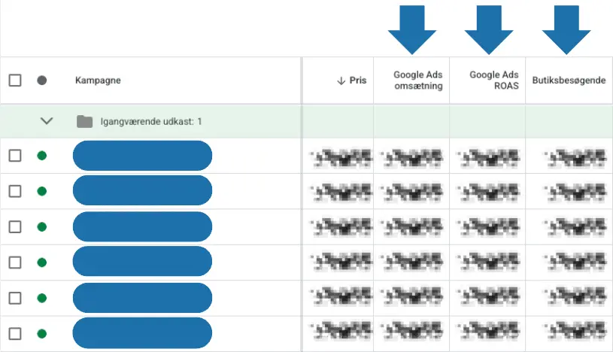Click the green status dot of fourth campaign

(42, 262)
